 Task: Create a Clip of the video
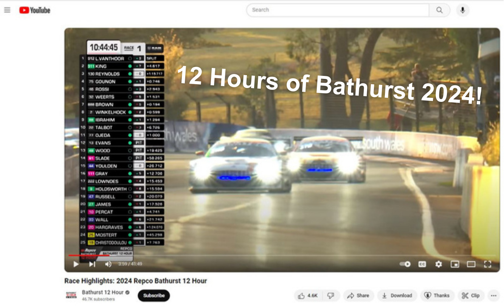point(471,296)
